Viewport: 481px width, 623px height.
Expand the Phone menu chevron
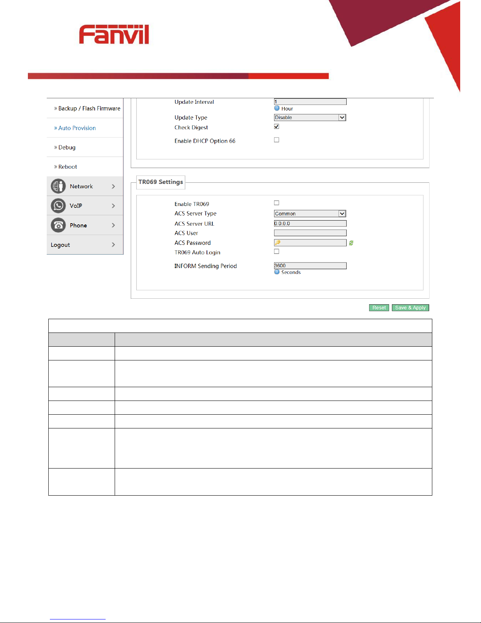113,225
